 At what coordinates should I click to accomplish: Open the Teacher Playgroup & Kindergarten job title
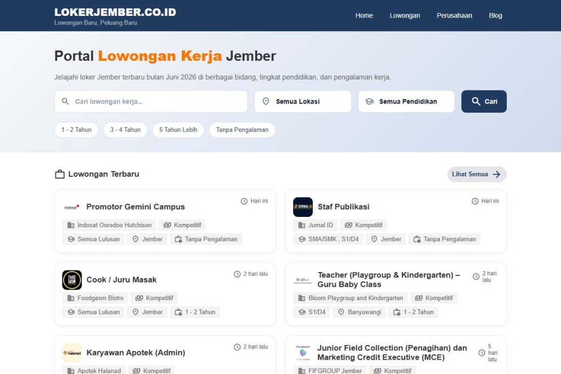(389, 280)
